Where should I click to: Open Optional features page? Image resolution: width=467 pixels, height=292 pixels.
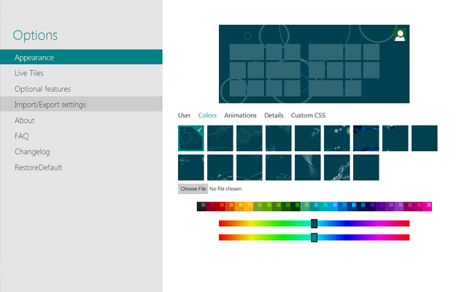81,89
